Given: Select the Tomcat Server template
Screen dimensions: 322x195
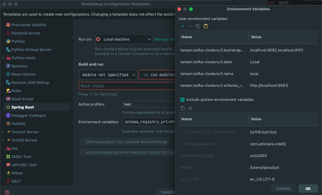Looking at the screenshot, I should 25,132.
